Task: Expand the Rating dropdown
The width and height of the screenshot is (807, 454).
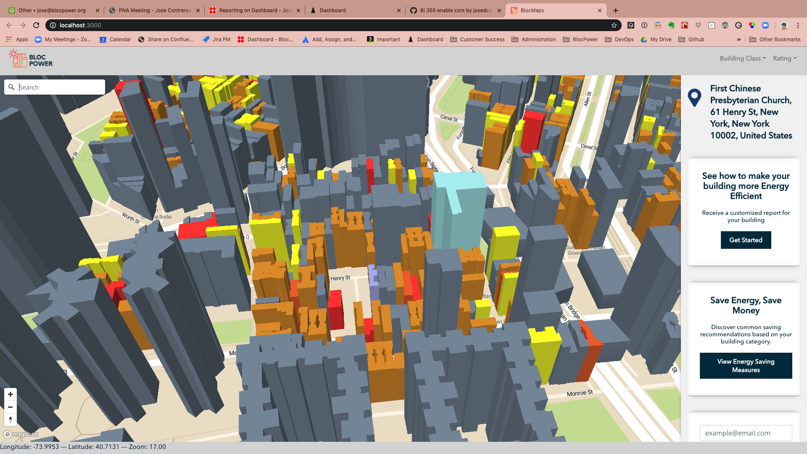Action: tap(784, 58)
